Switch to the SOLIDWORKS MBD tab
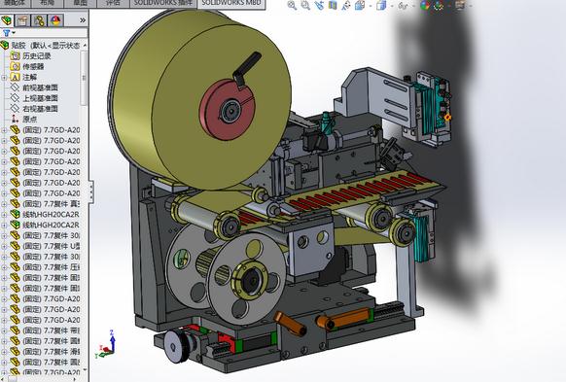The width and height of the screenshot is (566, 382). point(231,3)
